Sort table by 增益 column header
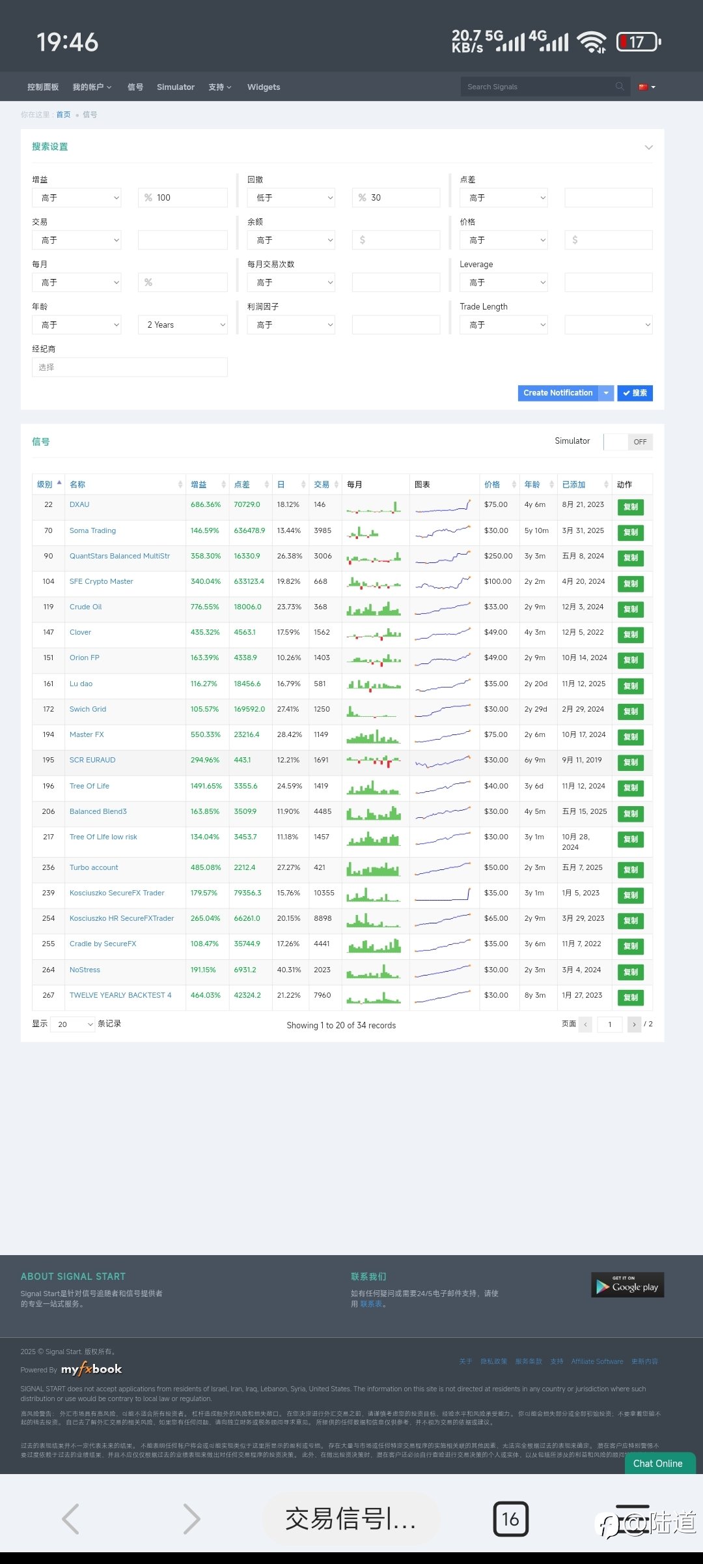This screenshot has height=1564, width=703. click(207, 484)
